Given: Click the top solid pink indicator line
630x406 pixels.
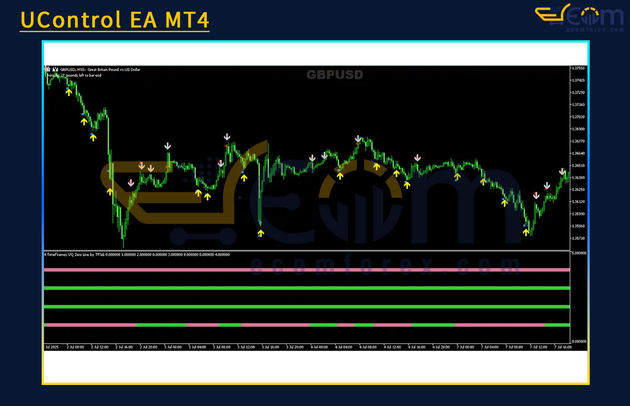Looking at the screenshot, I should point(307,270).
